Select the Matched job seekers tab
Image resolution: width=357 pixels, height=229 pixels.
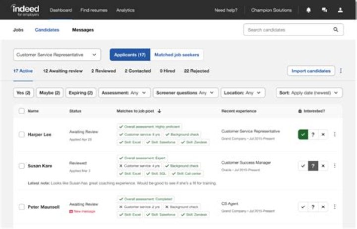click(x=177, y=55)
